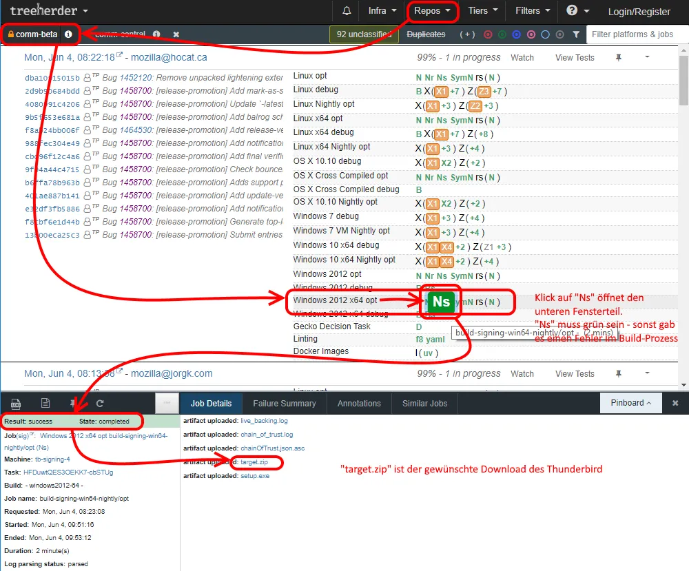
Task: Download the target.zip artifact link
Action: pos(254,462)
